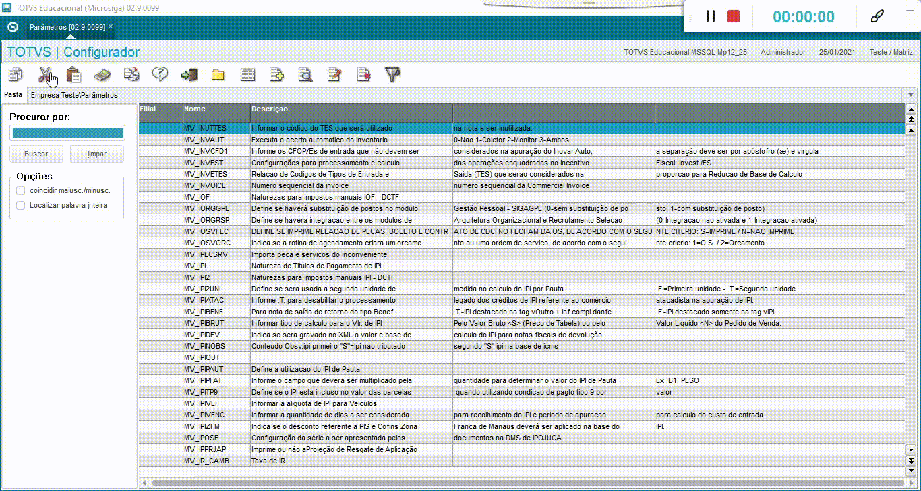
Task: Select the MV_IOF row
Action: (x=521, y=197)
